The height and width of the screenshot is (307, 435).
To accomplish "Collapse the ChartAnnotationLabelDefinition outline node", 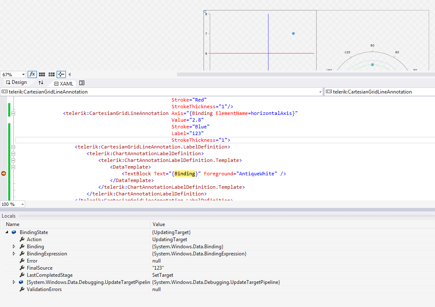I will click(x=13, y=153).
